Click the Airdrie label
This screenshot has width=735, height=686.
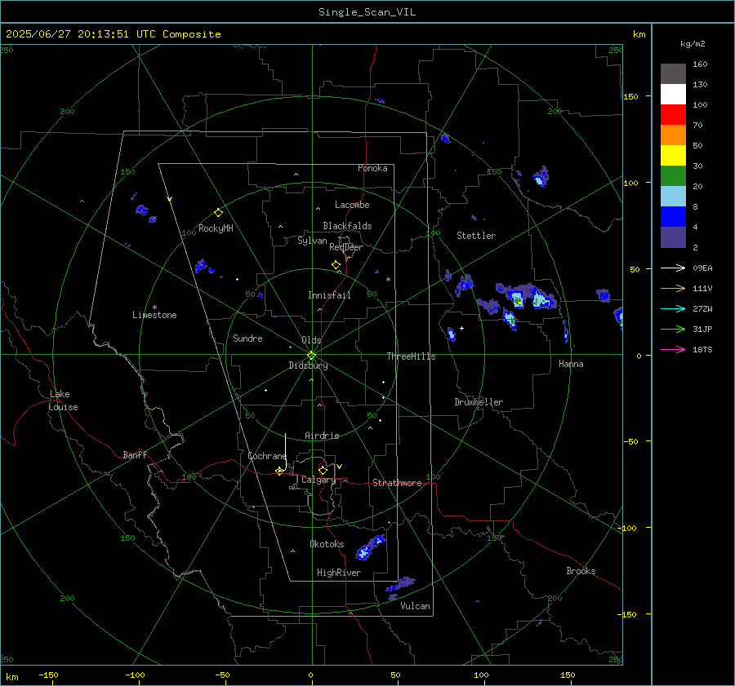[x=322, y=436]
